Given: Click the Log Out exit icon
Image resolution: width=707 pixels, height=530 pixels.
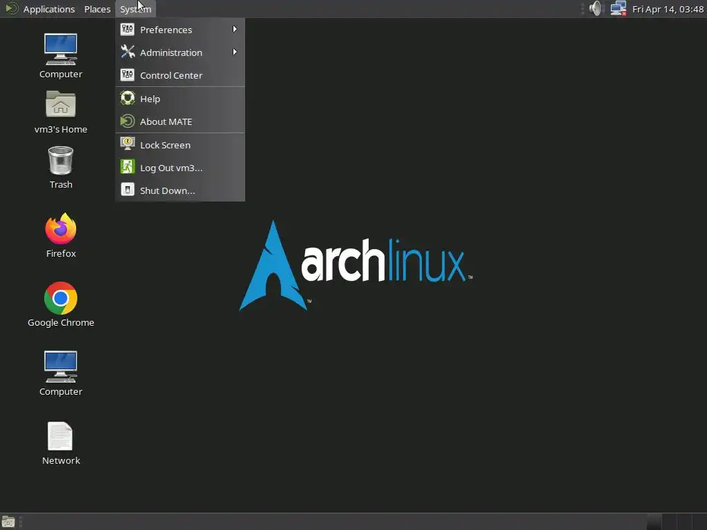Looking at the screenshot, I should click(x=128, y=167).
